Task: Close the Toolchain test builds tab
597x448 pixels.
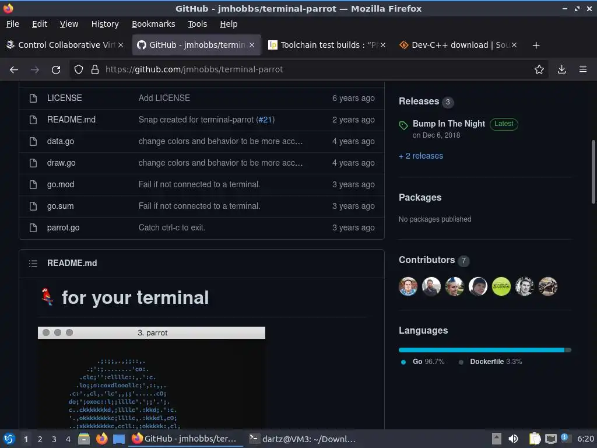Action: (x=383, y=45)
